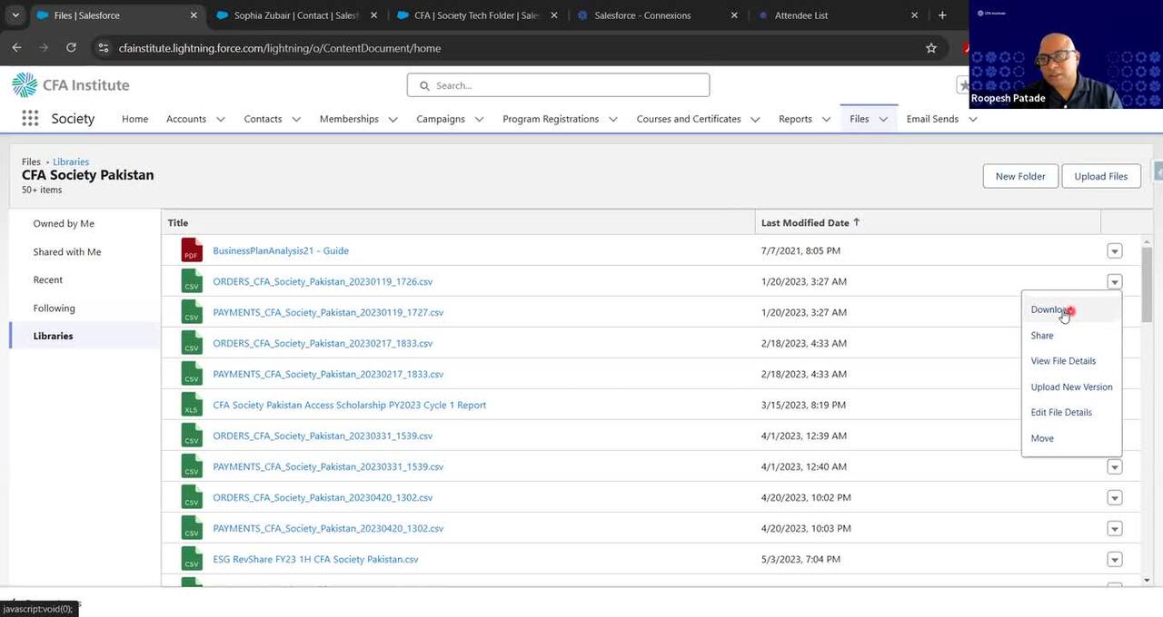The height and width of the screenshot is (617, 1163).
Task: Click the Search input field
Action: click(558, 85)
